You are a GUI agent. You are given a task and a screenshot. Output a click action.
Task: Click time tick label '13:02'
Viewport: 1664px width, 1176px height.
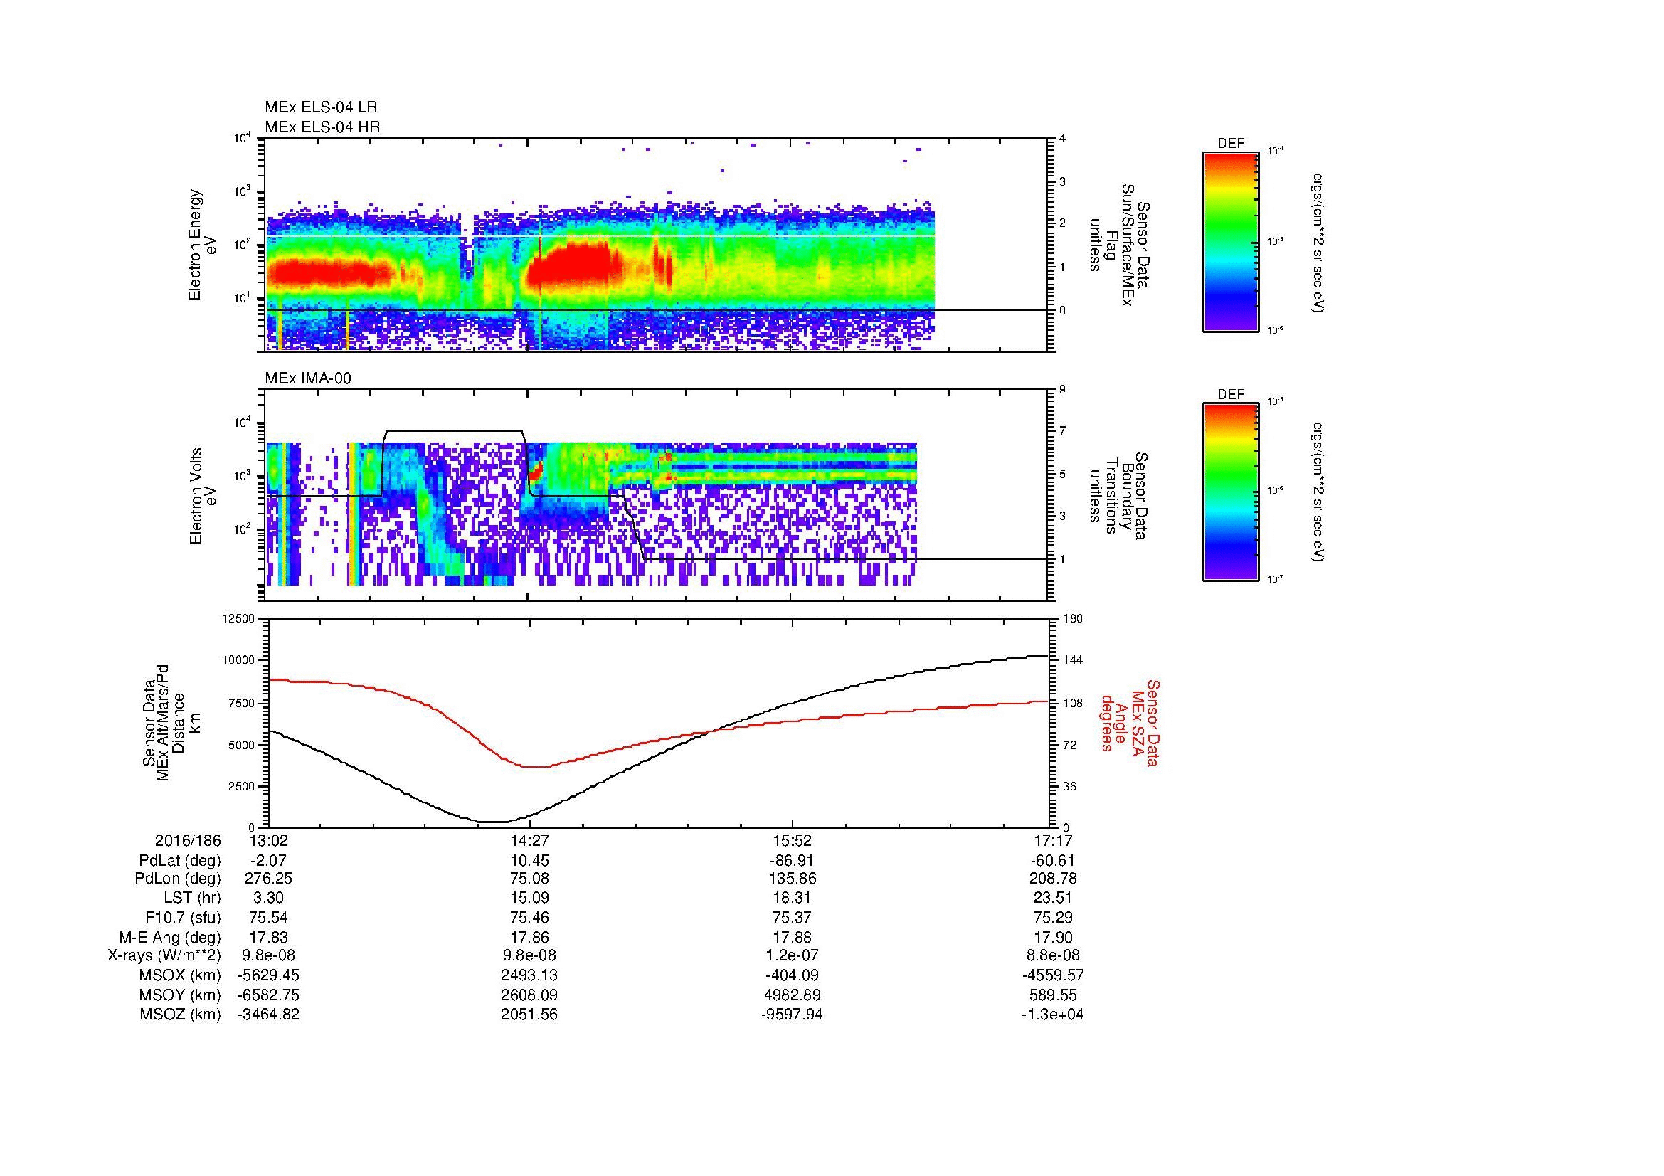point(269,840)
